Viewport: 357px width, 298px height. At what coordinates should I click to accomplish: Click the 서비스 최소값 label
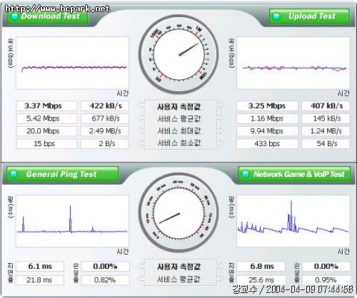coord(179,143)
